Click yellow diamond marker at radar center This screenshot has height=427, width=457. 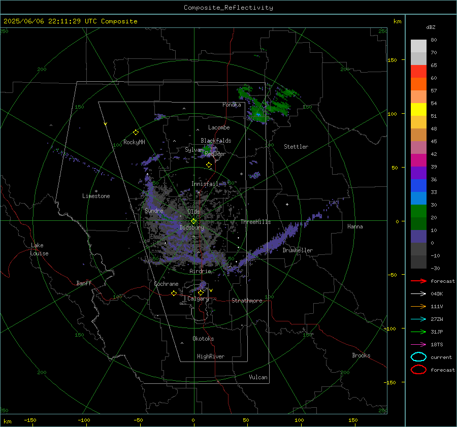[193, 221]
